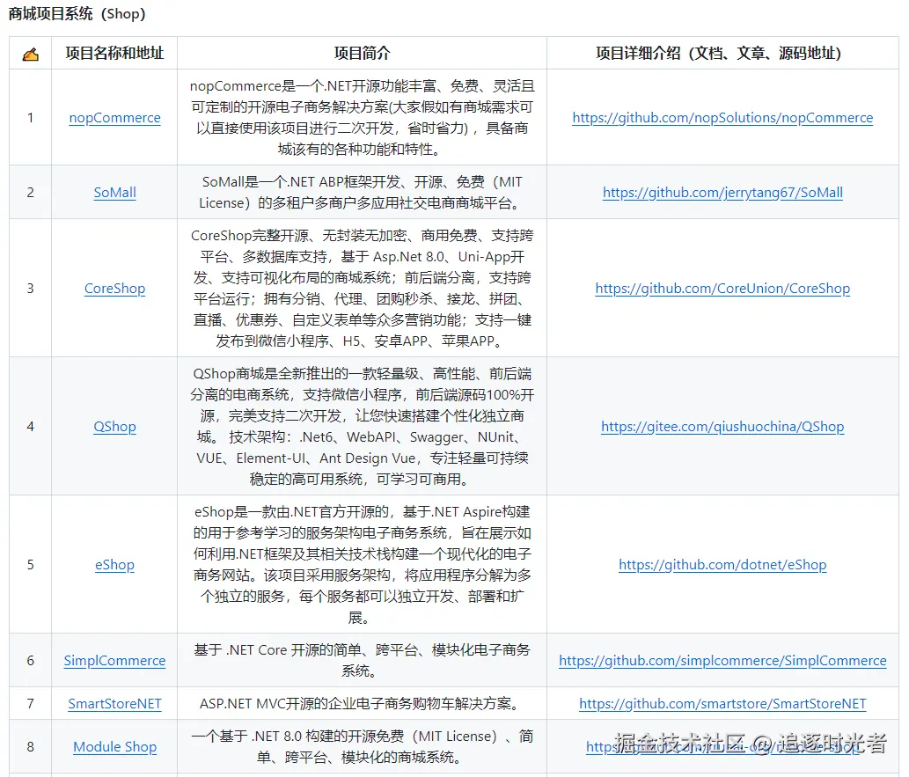Visit github.com/simplcommerce/SimplCommerce URL
The image size is (909, 777).
pyautogui.click(x=722, y=661)
